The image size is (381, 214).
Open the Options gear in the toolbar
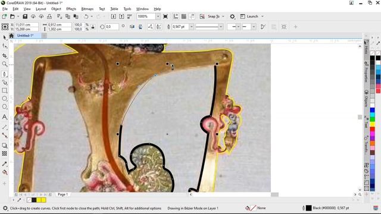[x=232, y=17]
